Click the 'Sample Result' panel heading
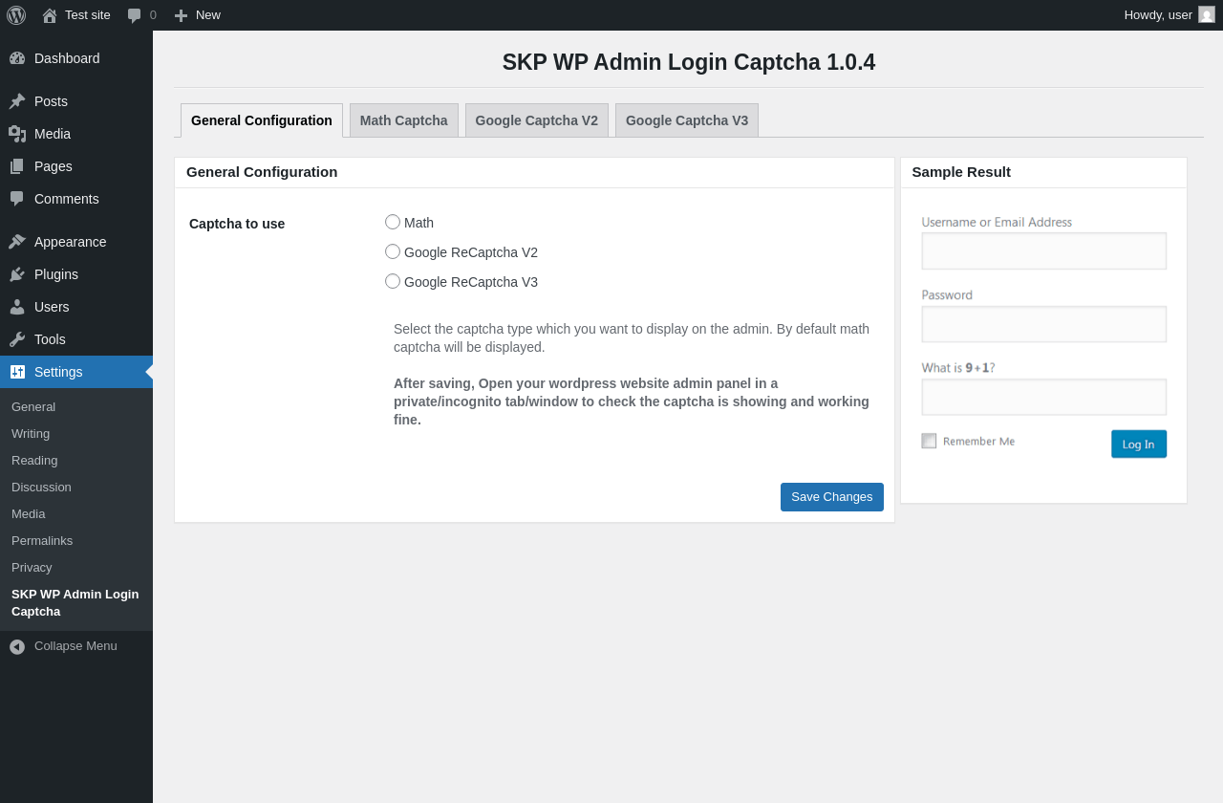 point(961,172)
